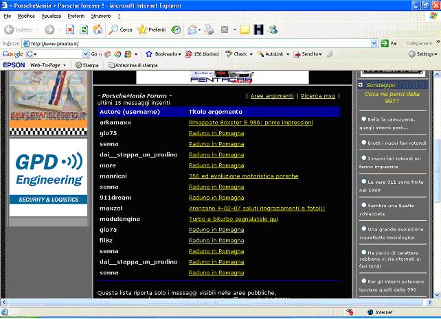The width and height of the screenshot is (441, 319).
Task: Click the yellow note toolbar icon
Action: point(245,29)
